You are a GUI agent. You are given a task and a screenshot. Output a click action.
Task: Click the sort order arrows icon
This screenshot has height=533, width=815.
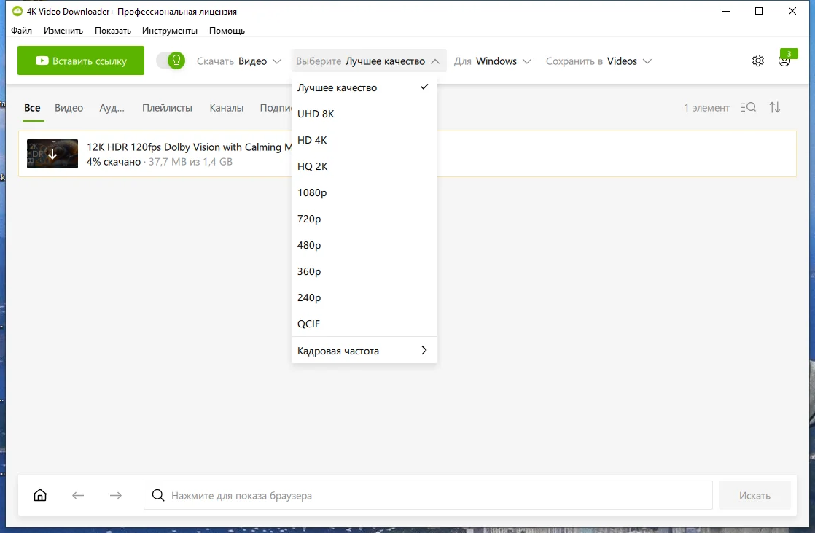click(774, 107)
